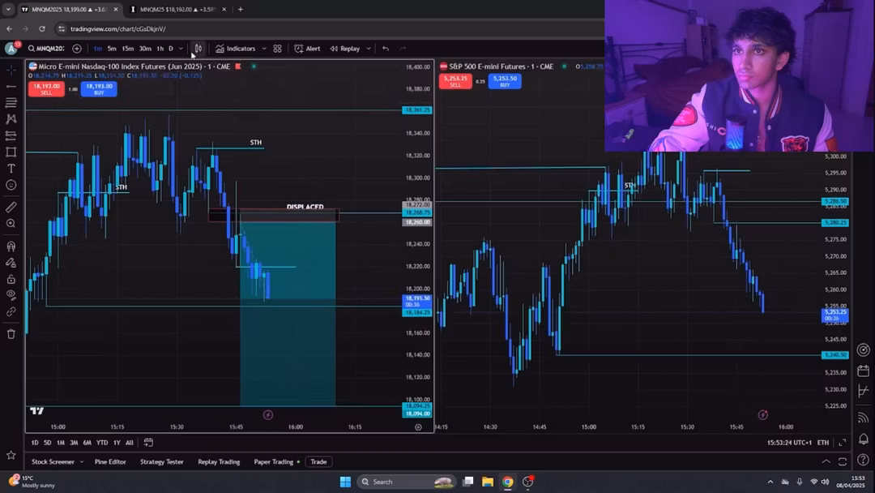Select the 18,361.25 price line label
The image size is (875, 493).
tap(417, 110)
